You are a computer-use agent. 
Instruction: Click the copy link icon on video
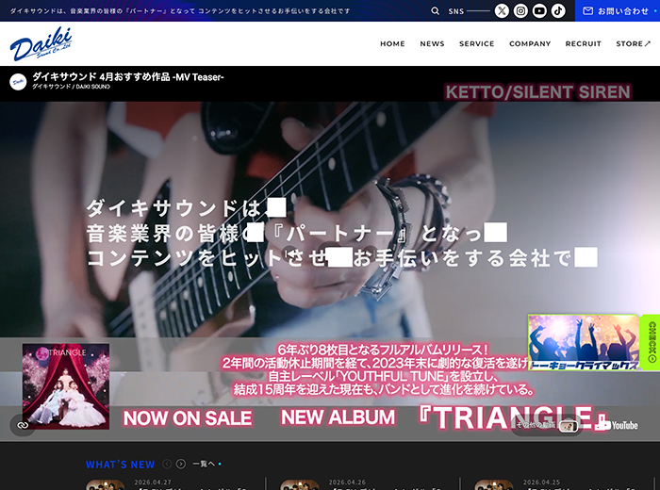(x=22, y=425)
